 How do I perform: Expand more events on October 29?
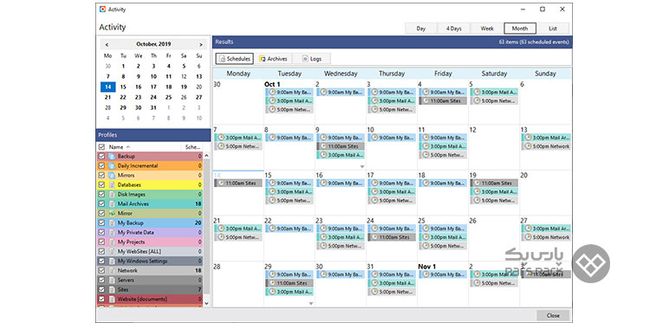(311, 304)
